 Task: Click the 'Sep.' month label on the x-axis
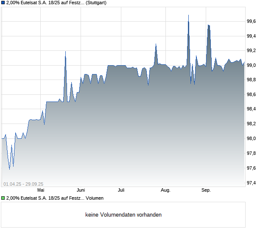(206, 190)
